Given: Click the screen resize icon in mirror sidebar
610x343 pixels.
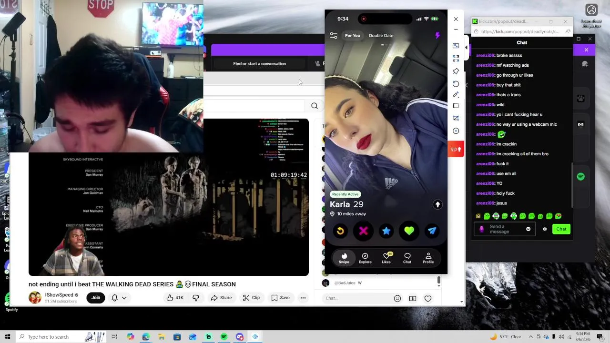Looking at the screenshot, I should click(456, 46).
